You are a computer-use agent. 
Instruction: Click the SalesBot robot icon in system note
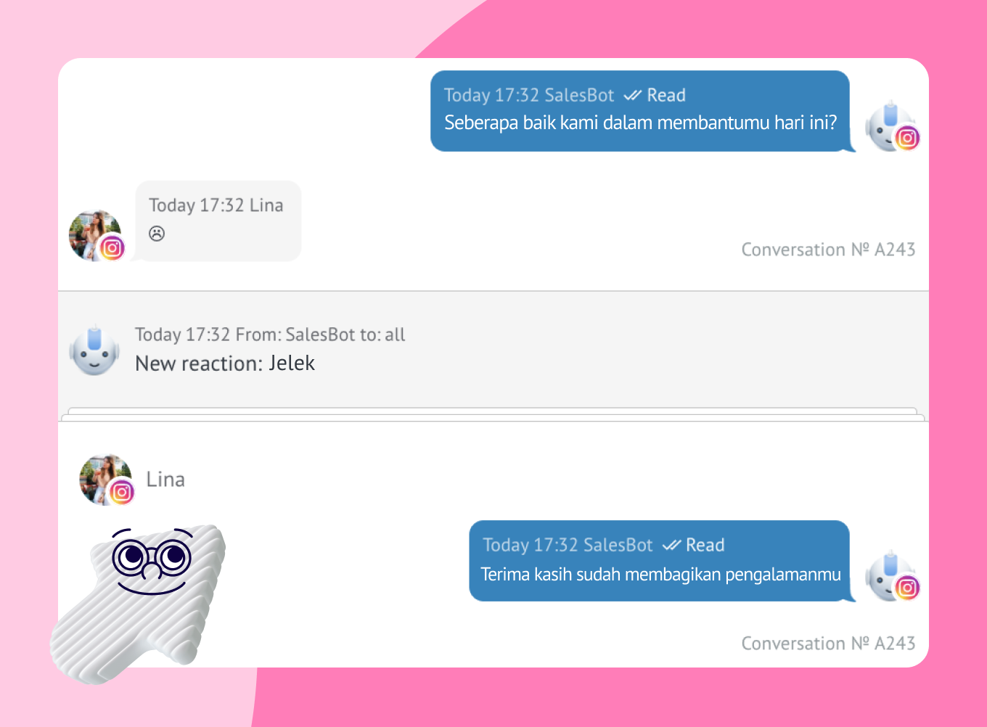pos(94,351)
